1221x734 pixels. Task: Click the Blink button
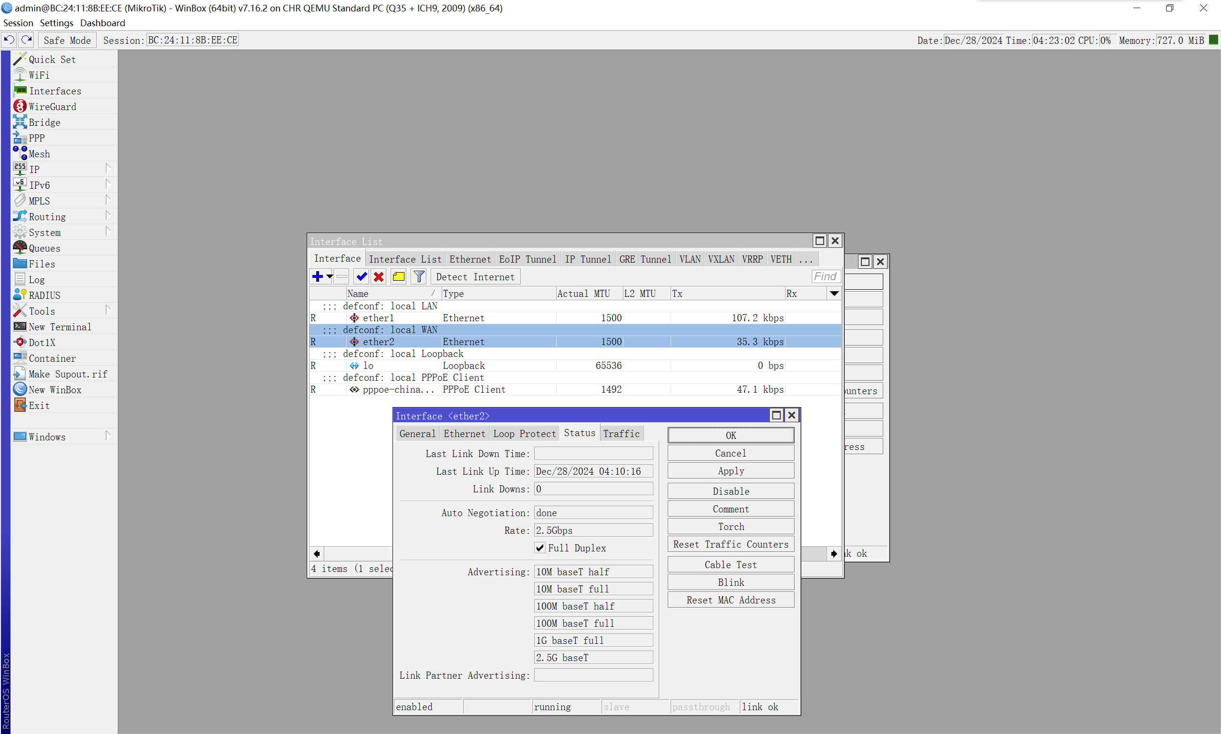(x=731, y=582)
